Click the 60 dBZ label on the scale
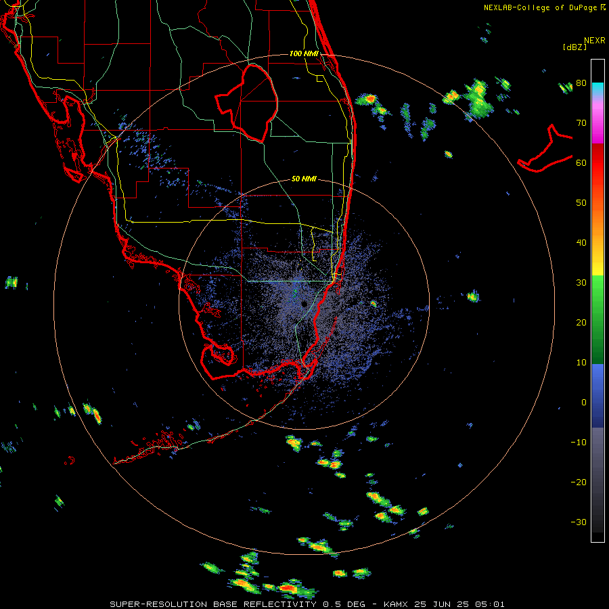The image size is (609, 609). [x=581, y=163]
